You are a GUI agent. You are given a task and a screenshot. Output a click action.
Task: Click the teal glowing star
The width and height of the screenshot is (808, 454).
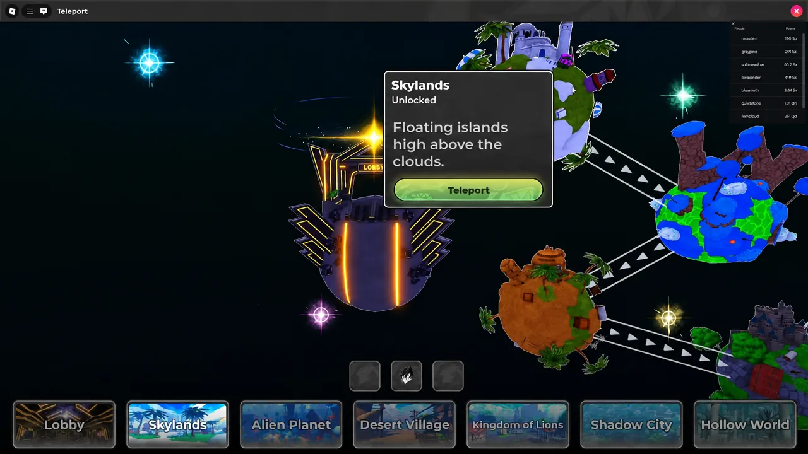pyautogui.click(x=683, y=96)
